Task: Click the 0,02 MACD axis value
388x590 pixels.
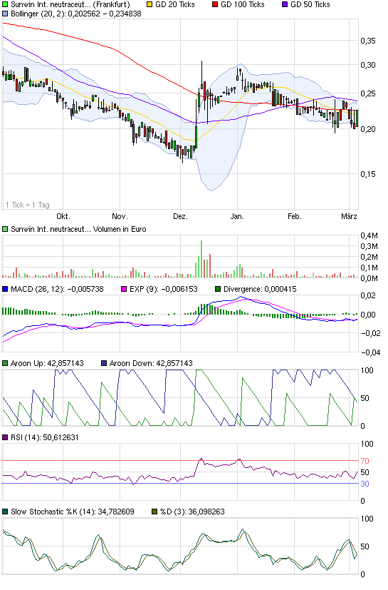Action: 368,296
